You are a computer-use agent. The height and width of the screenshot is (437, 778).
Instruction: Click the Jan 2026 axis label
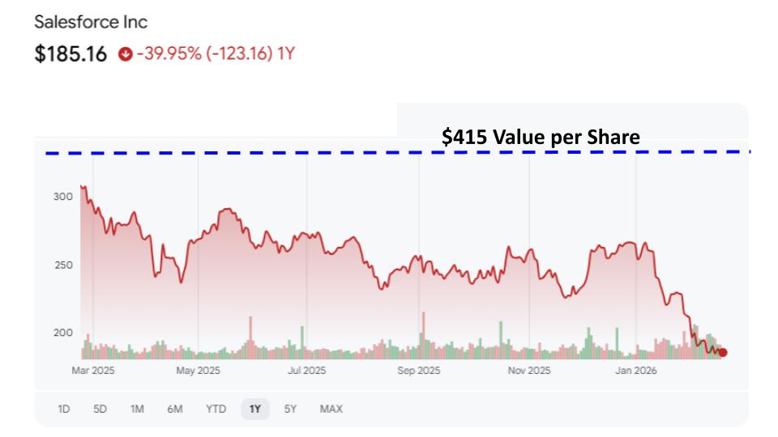(x=635, y=371)
